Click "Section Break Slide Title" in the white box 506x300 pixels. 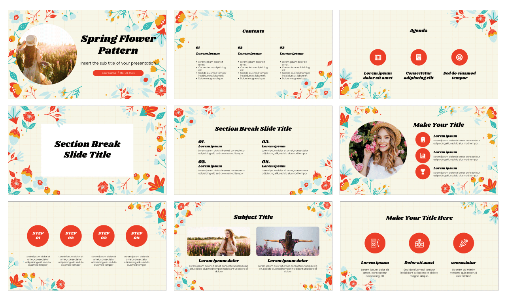pos(87,149)
